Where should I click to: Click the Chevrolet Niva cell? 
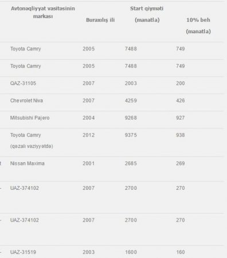26,100
